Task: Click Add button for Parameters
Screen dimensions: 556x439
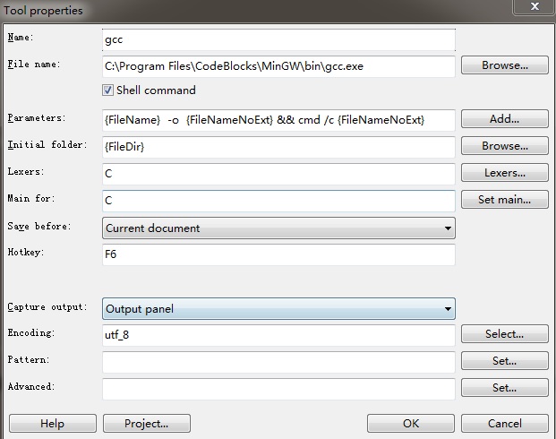Action: [x=504, y=119]
